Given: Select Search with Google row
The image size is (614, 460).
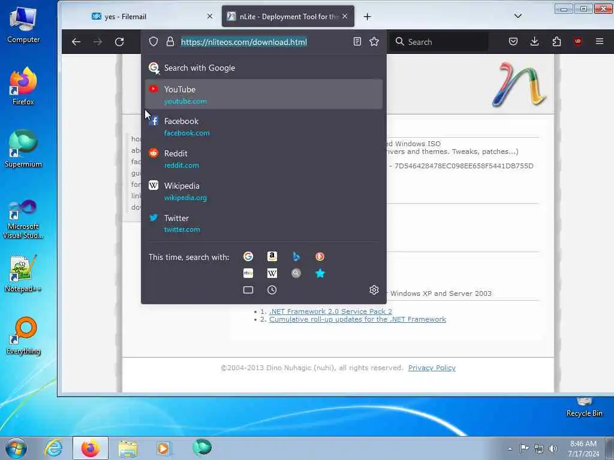Looking at the screenshot, I should pos(264,68).
